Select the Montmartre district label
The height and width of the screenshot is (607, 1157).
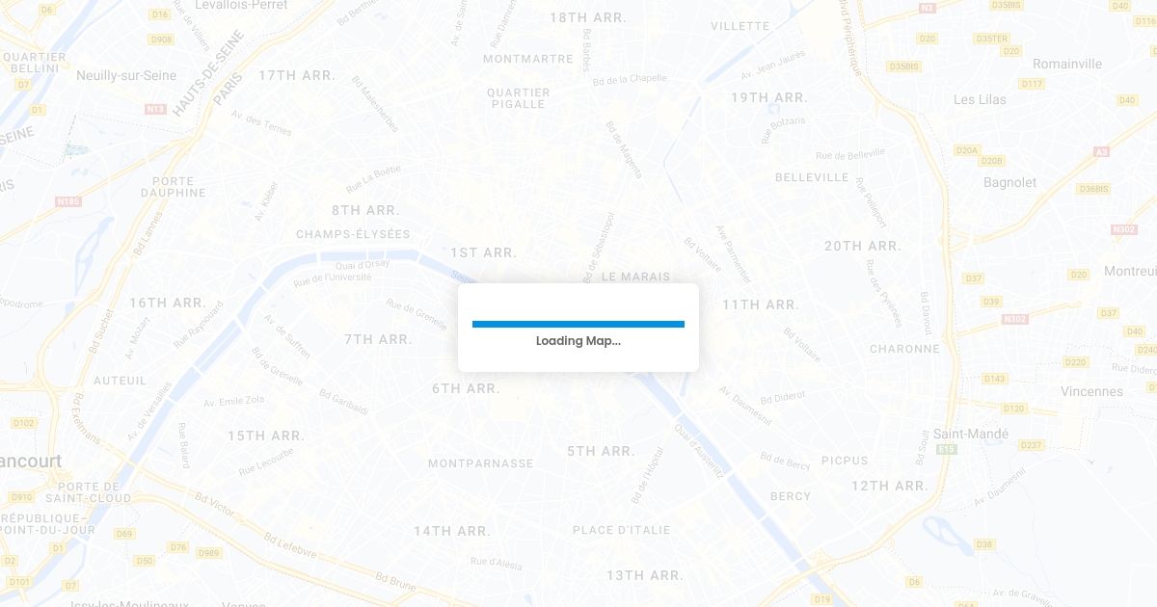tap(528, 59)
